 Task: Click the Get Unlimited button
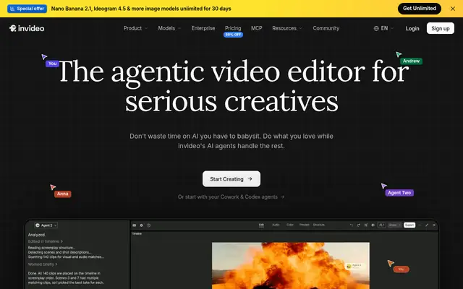pos(420,9)
